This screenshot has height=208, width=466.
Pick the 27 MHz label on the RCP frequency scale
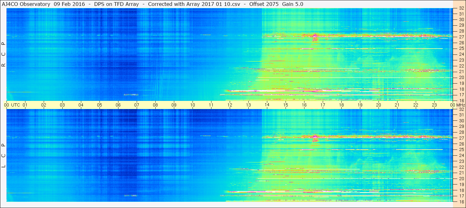tap(461, 37)
